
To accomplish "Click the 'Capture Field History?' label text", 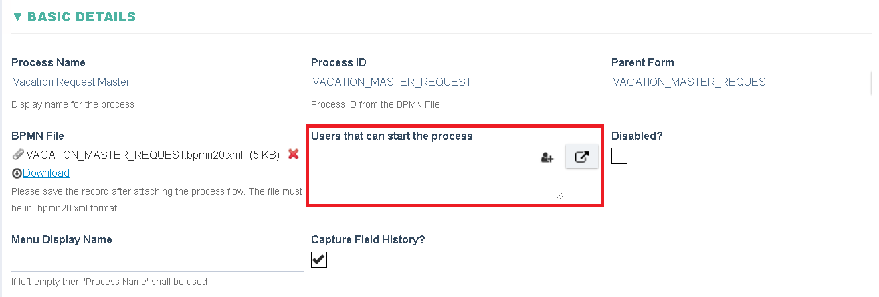I will pyautogui.click(x=369, y=239).
